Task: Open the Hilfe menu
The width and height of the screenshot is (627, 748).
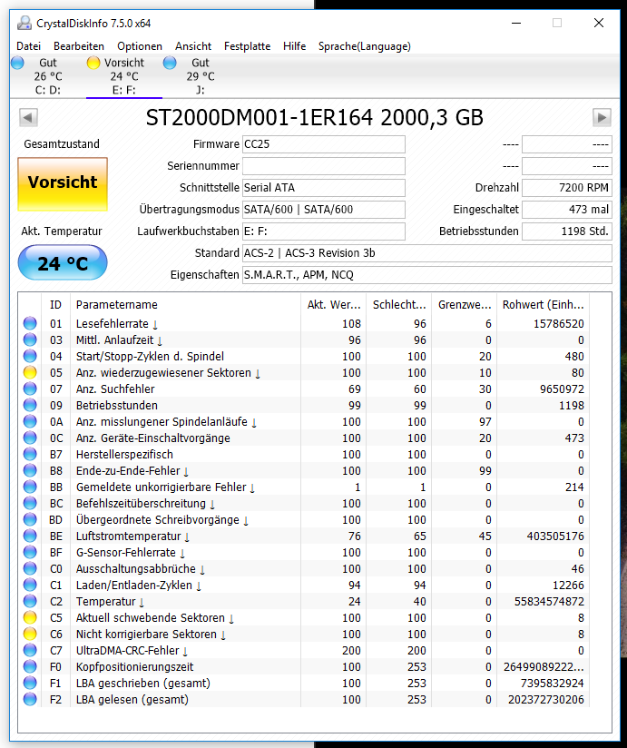Action: click(294, 46)
